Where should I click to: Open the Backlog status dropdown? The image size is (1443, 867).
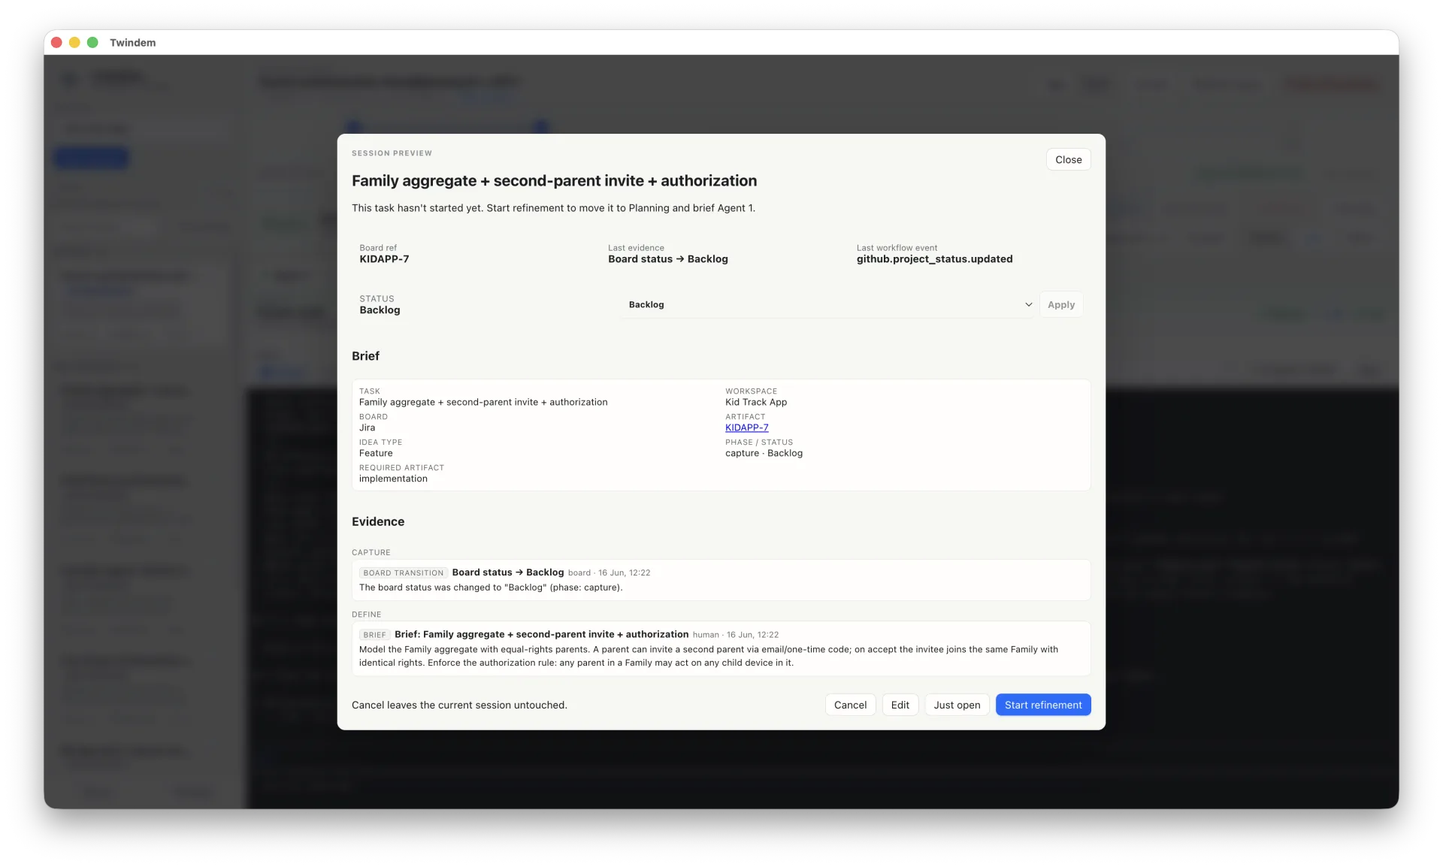point(827,304)
